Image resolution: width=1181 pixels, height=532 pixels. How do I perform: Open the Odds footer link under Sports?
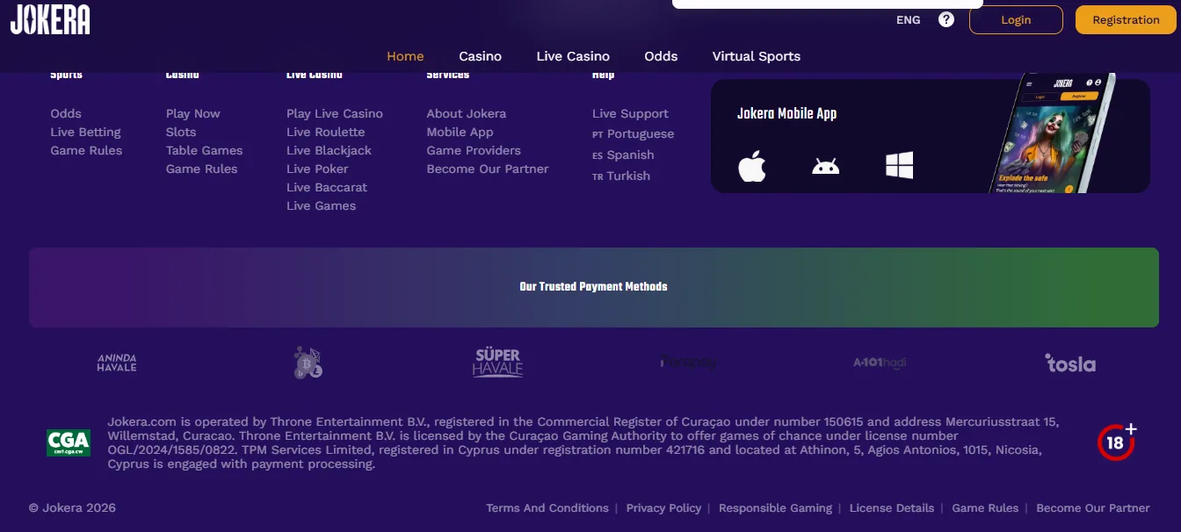pyautogui.click(x=66, y=113)
